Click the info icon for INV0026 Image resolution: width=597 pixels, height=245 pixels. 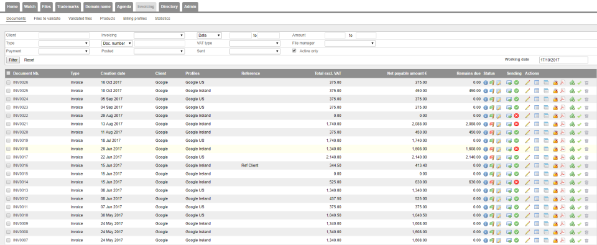pyautogui.click(x=486, y=82)
